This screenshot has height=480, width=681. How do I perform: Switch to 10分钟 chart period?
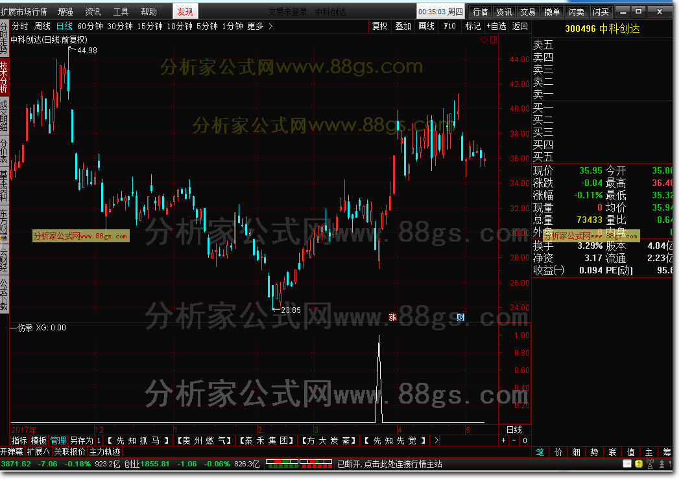pyautogui.click(x=180, y=27)
